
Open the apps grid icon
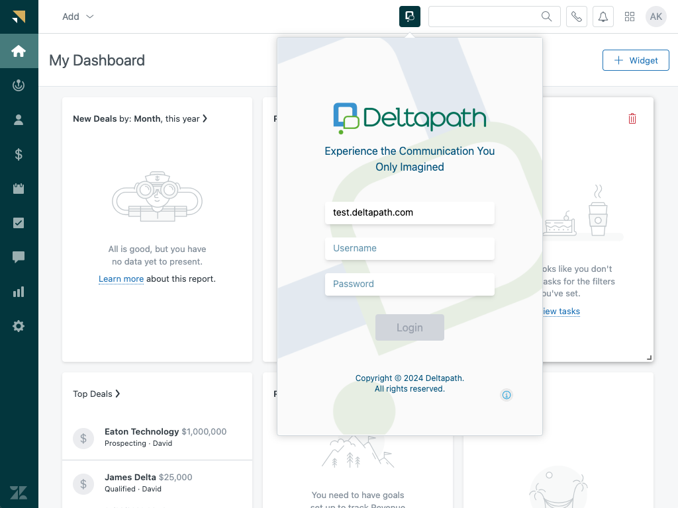coord(630,17)
